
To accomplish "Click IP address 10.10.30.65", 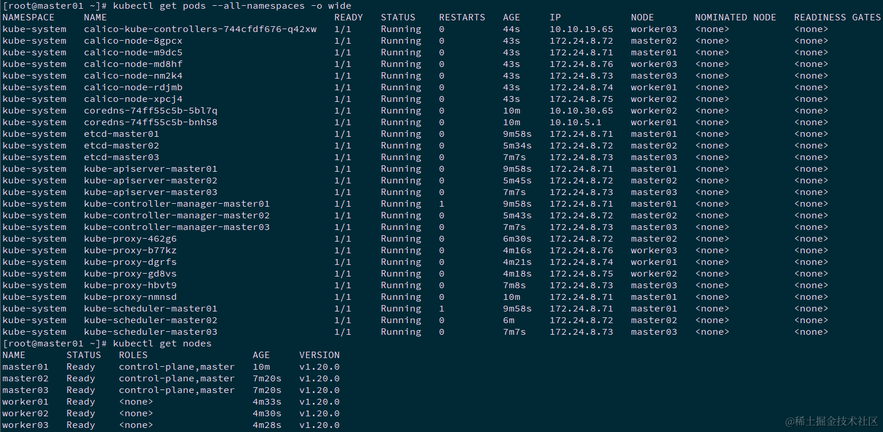I will [581, 111].
